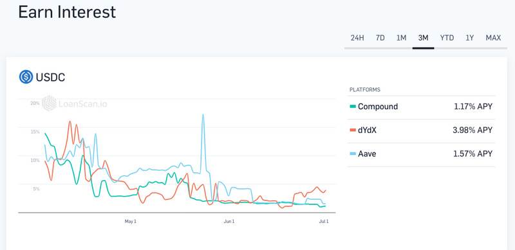
Task: Click the green Compound legend swatch
Action: [x=353, y=107]
